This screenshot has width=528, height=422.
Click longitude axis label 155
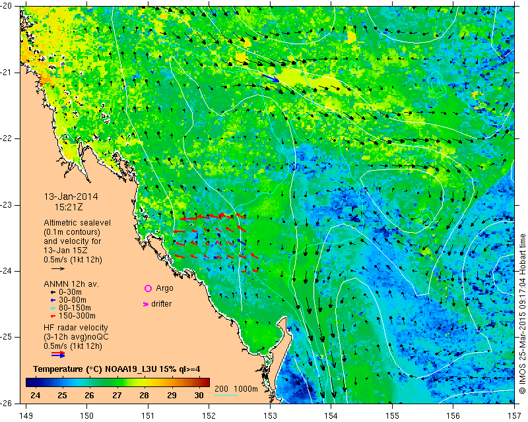coord(392,416)
